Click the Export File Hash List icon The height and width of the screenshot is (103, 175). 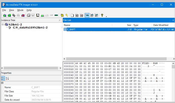tap(77, 15)
